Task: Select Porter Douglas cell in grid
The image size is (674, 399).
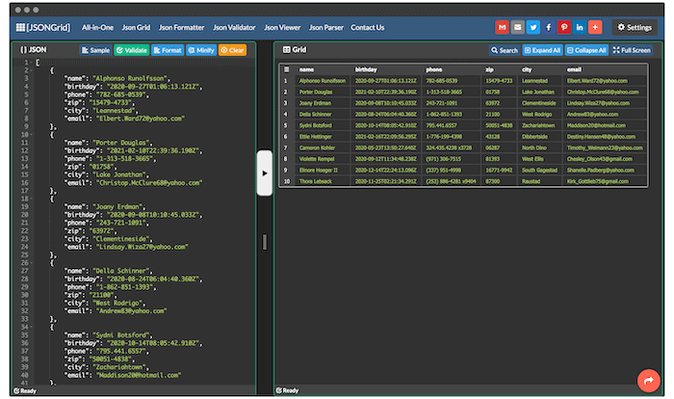Action: [323, 92]
